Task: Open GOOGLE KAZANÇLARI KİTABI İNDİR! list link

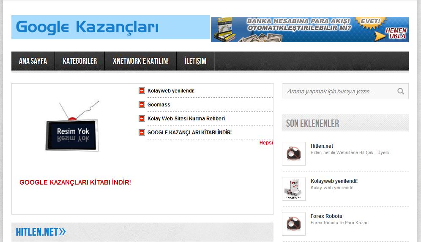Action: click(x=189, y=133)
